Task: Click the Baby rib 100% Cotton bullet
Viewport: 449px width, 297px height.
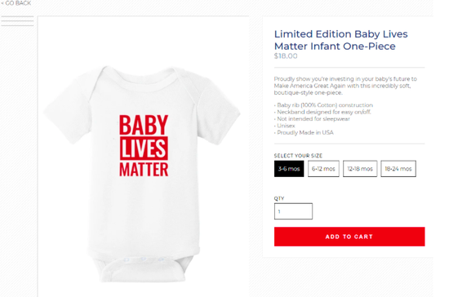Action: [323, 105]
